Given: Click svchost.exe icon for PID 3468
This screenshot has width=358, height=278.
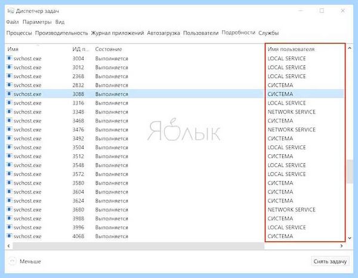Looking at the screenshot, I should (x=9, y=120).
